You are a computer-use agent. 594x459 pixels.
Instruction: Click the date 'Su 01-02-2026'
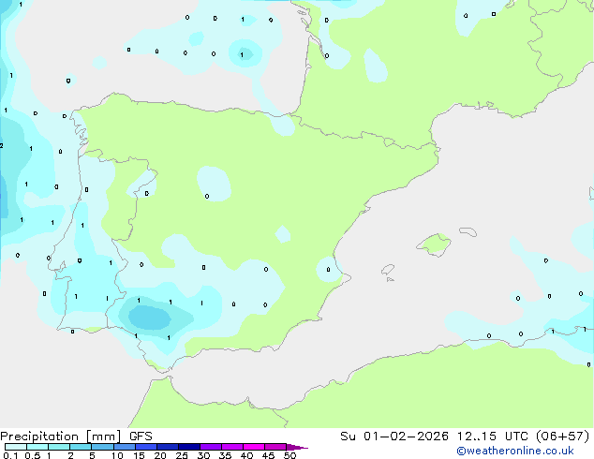coord(394,437)
